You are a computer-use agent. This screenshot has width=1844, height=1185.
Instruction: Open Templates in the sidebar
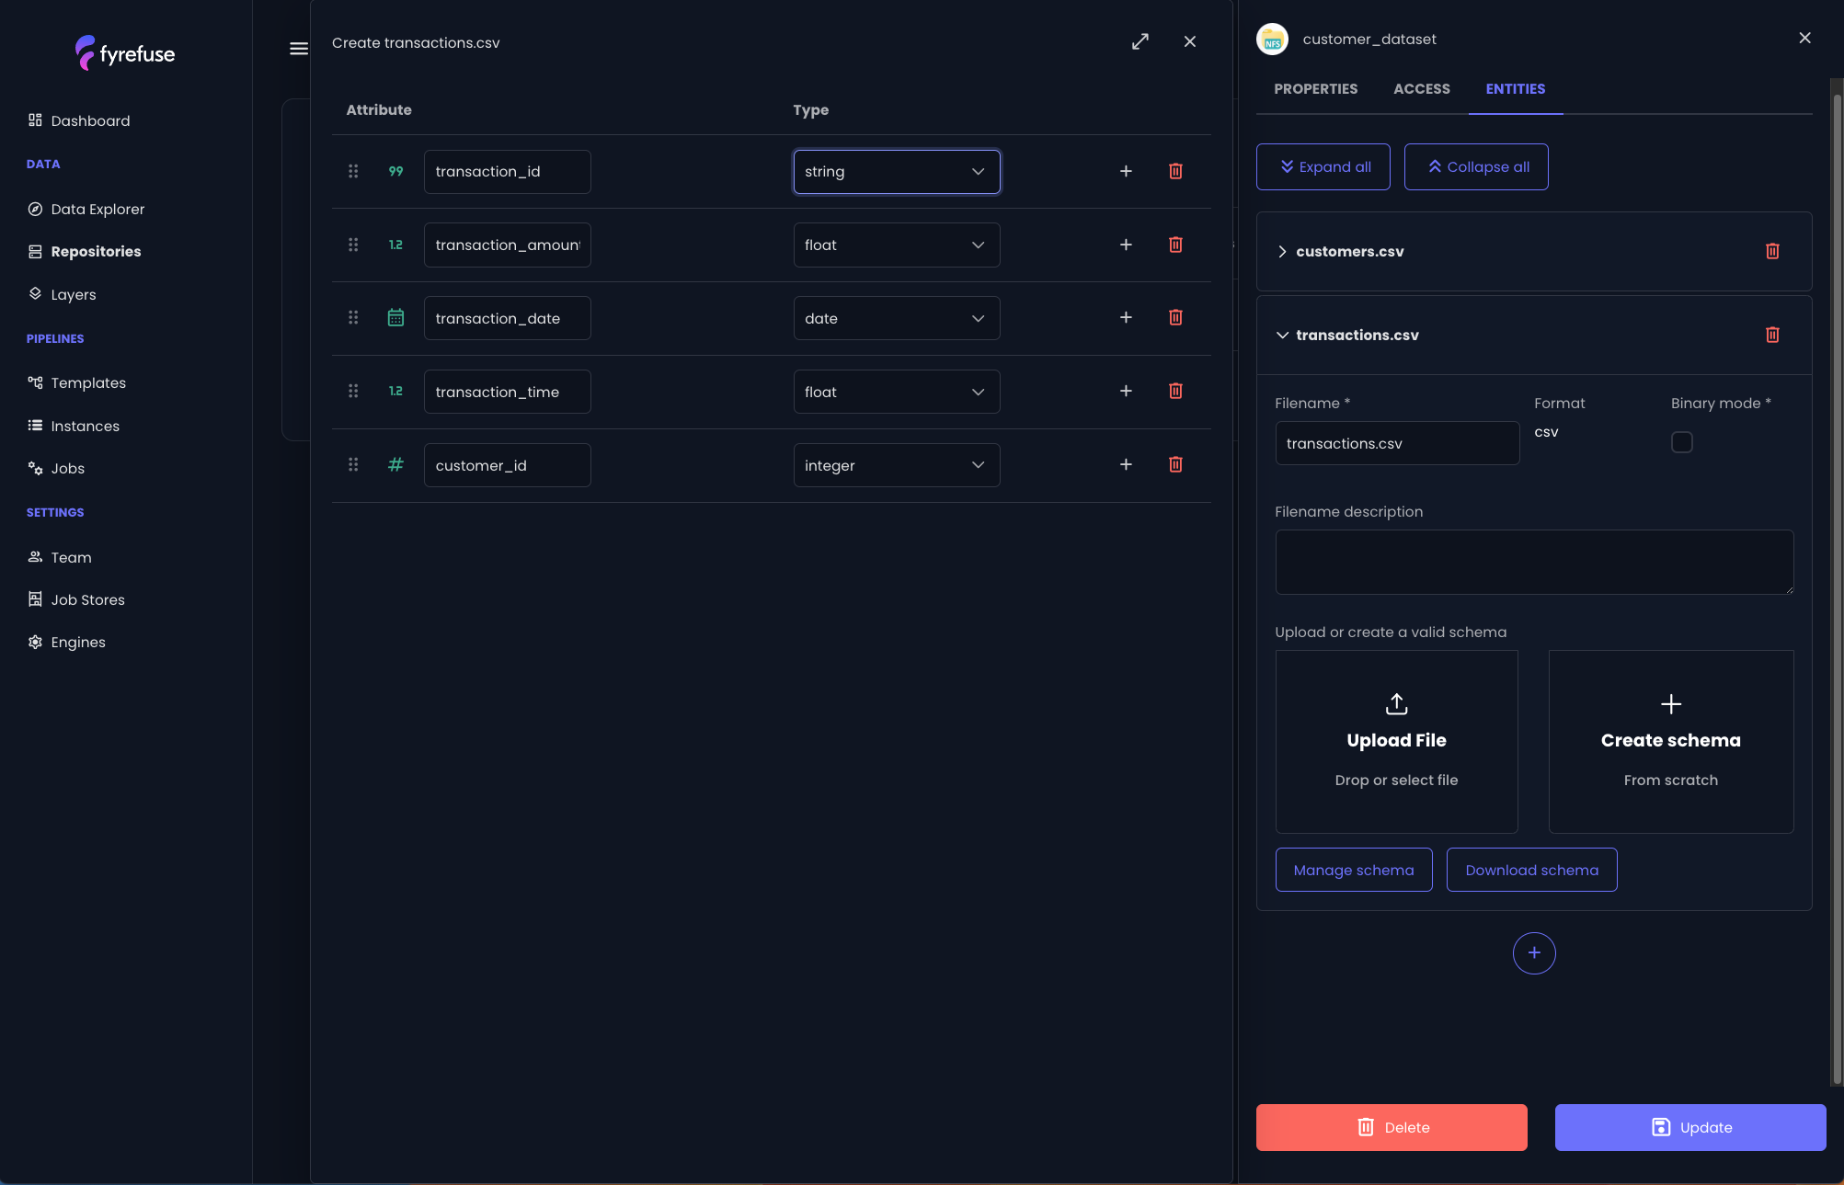77,382
